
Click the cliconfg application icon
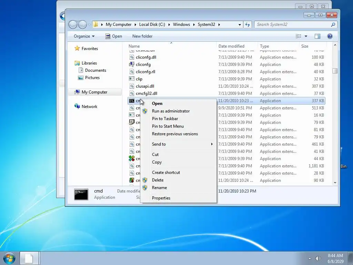(x=132, y=65)
